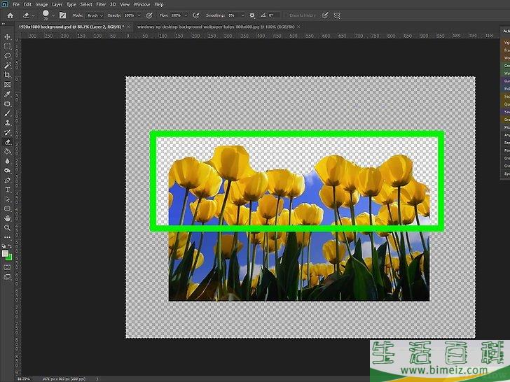Toggle pressure for size button

tap(324, 15)
